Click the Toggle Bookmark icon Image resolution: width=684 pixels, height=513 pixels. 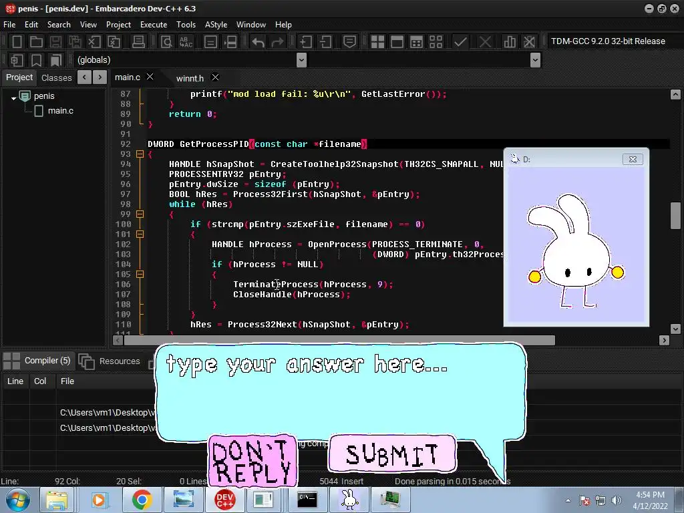(36, 59)
